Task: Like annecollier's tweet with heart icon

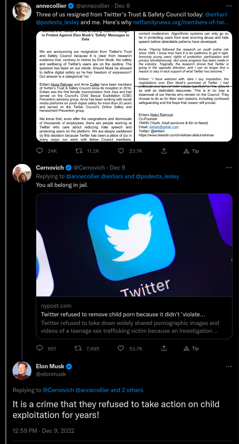Action: [121, 151]
